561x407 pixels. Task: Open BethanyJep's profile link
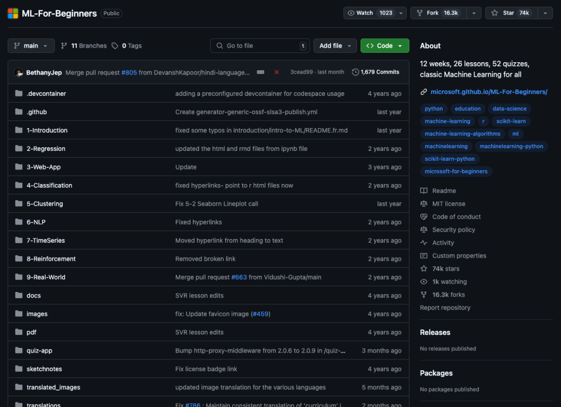44,73
